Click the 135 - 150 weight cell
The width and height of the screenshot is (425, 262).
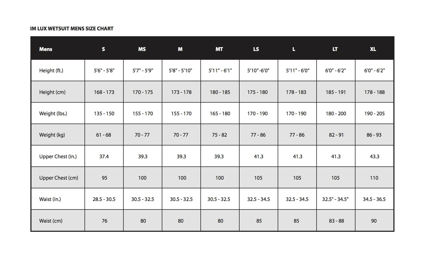point(104,113)
